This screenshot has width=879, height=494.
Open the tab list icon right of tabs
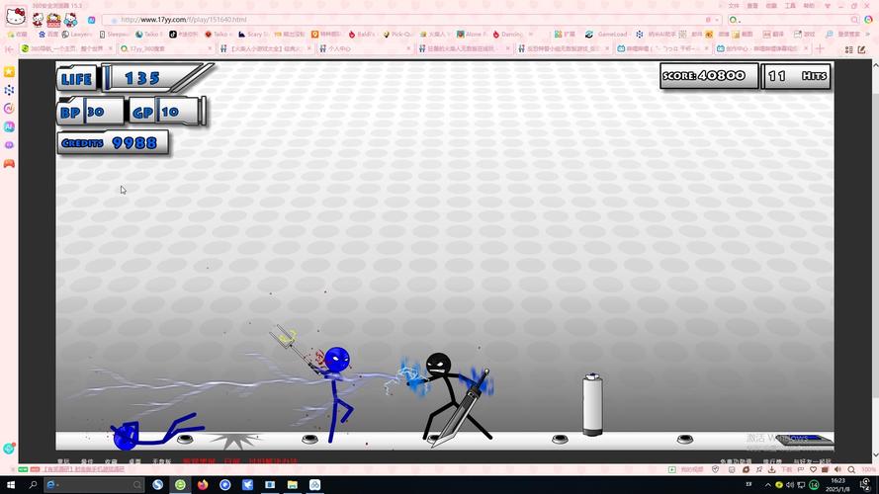pyautogui.click(x=848, y=49)
